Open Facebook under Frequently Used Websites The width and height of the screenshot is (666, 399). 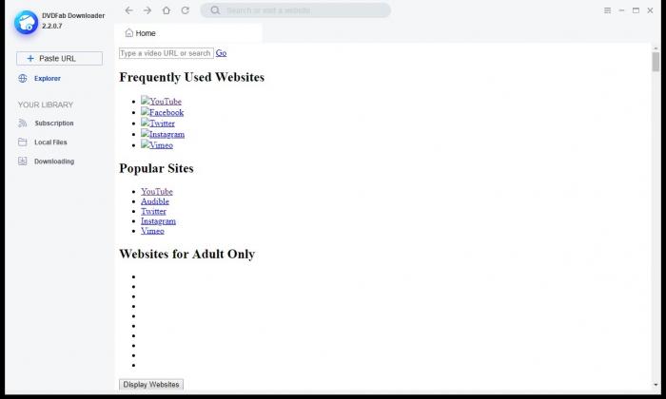click(166, 112)
